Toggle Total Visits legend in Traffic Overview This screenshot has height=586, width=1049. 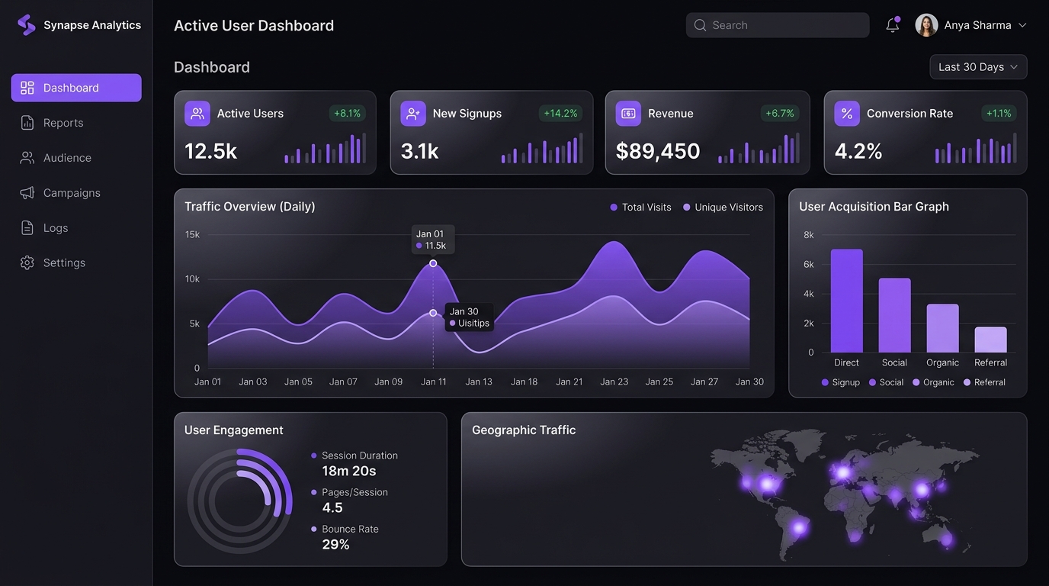tap(640, 208)
